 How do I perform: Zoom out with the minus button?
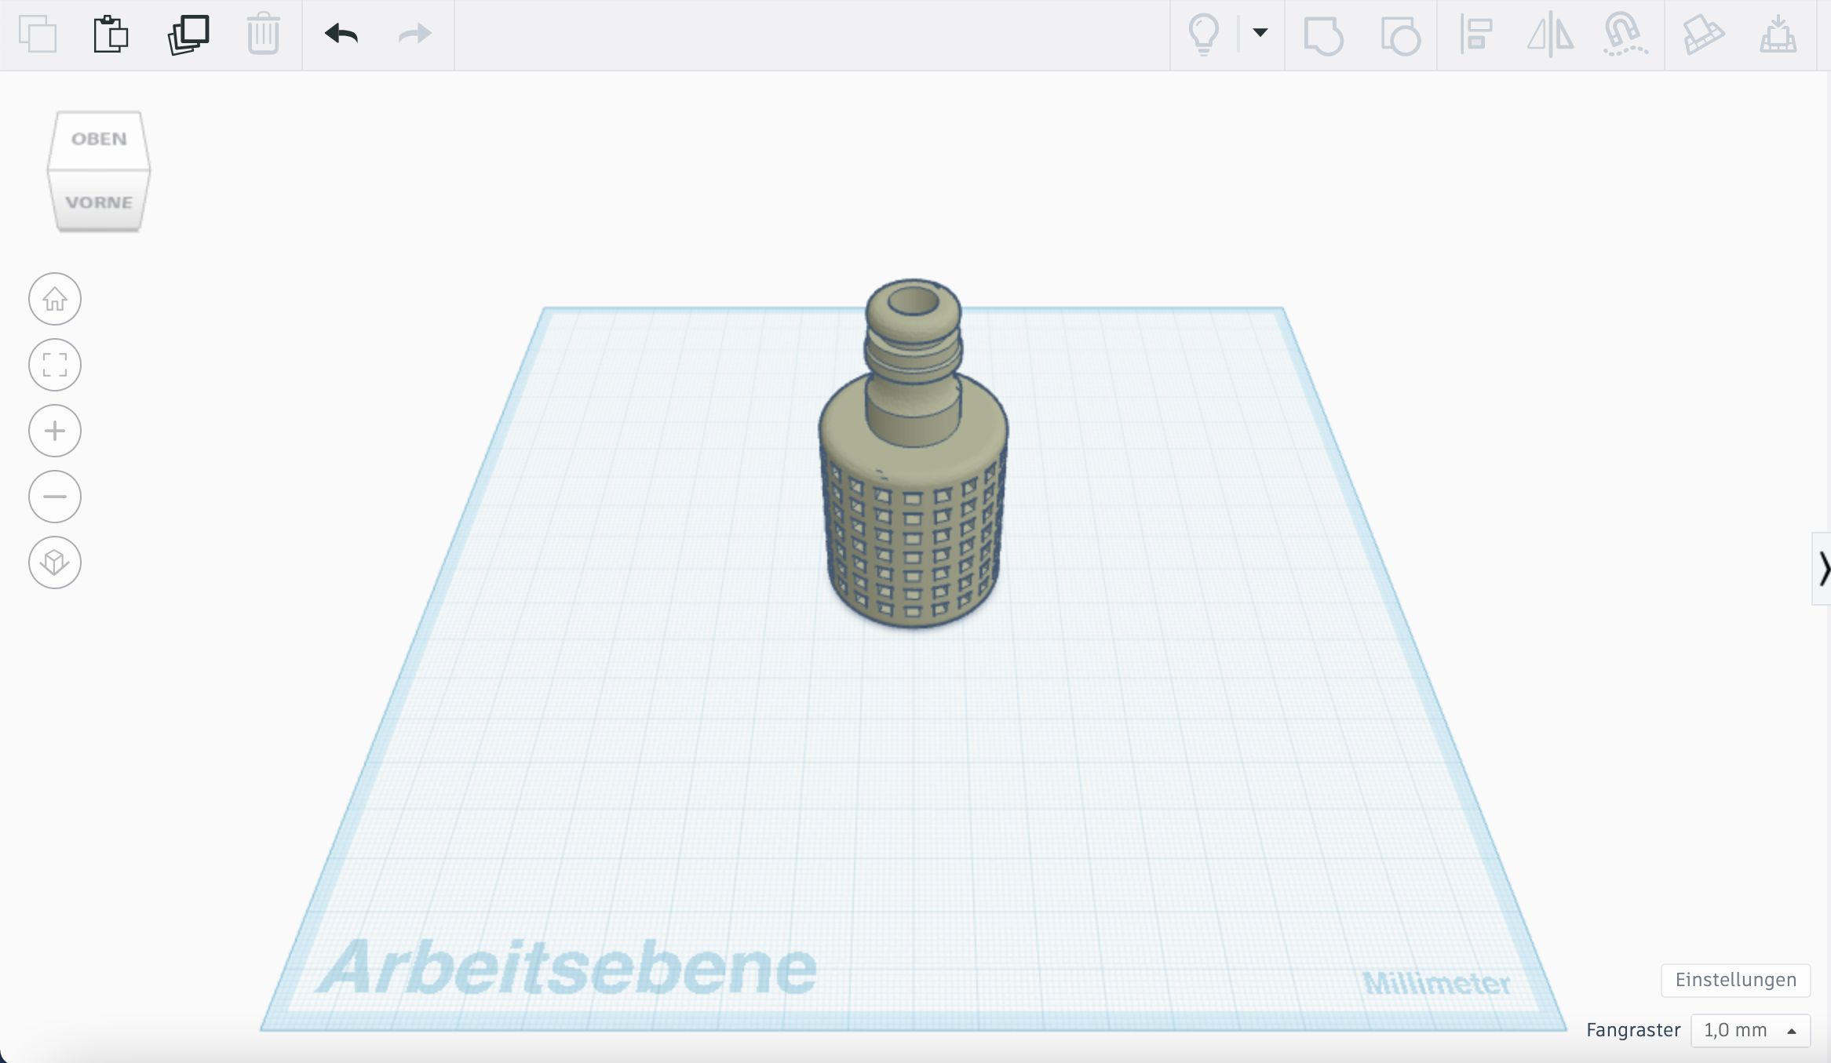coord(55,497)
